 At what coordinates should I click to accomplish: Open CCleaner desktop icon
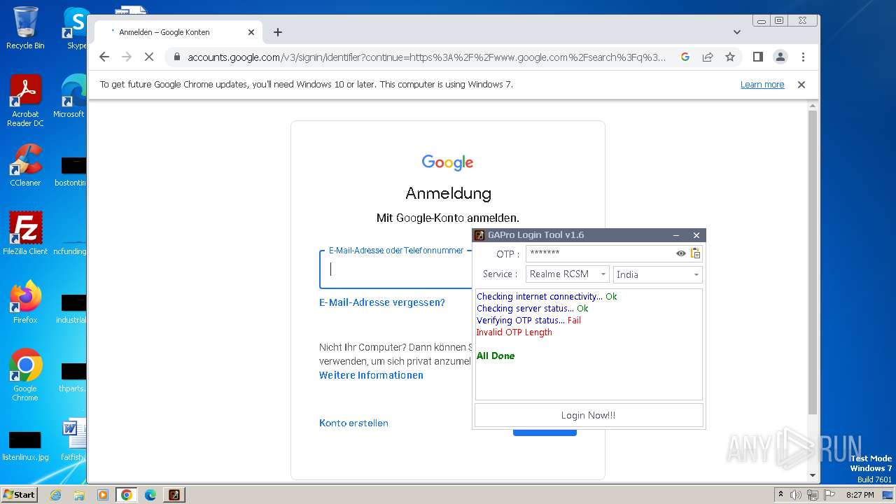click(x=25, y=166)
